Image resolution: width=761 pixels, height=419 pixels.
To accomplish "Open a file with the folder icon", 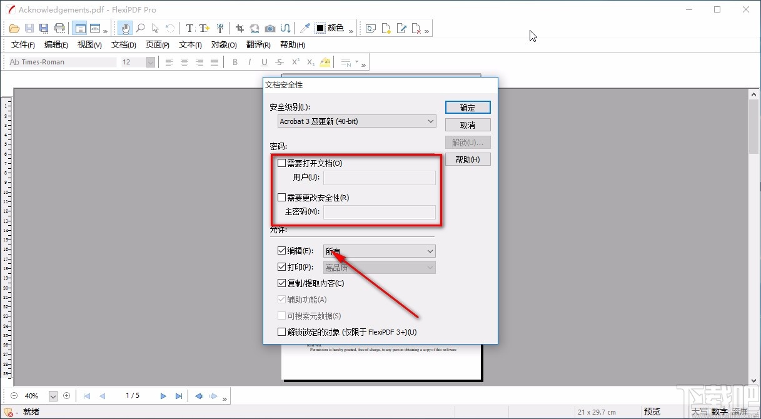I will pyautogui.click(x=14, y=28).
